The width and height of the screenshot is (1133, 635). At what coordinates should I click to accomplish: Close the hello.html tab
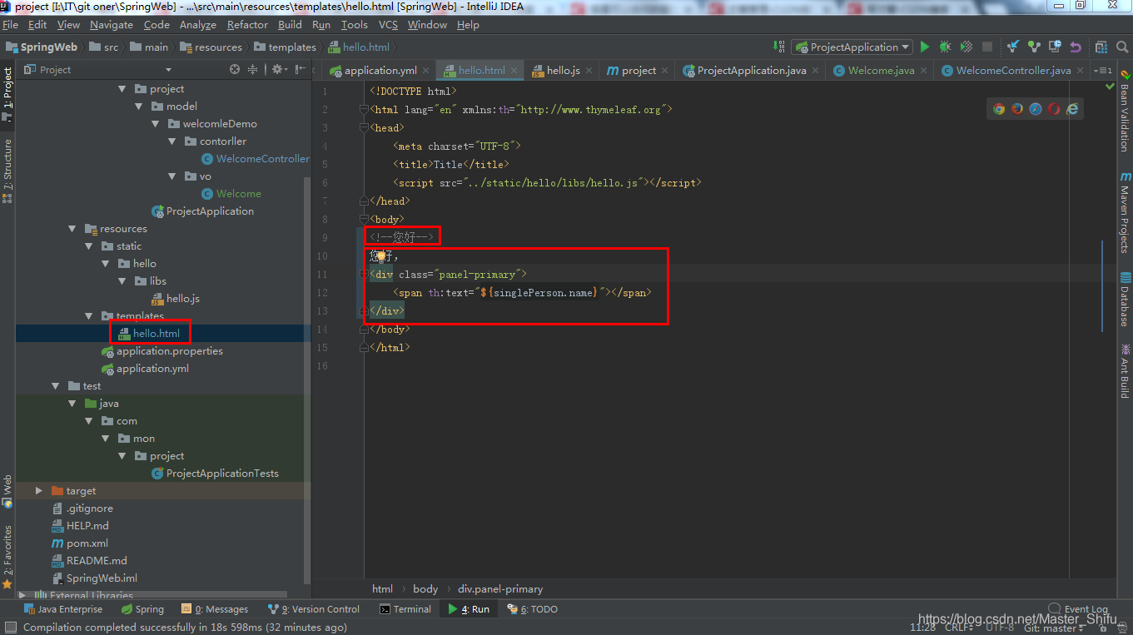(514, 71)
